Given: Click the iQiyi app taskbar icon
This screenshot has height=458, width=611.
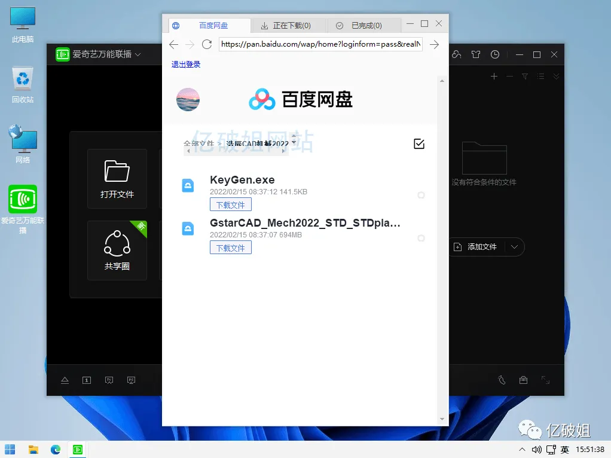Looking at the screenshot, I should click(x=78, y=450).
